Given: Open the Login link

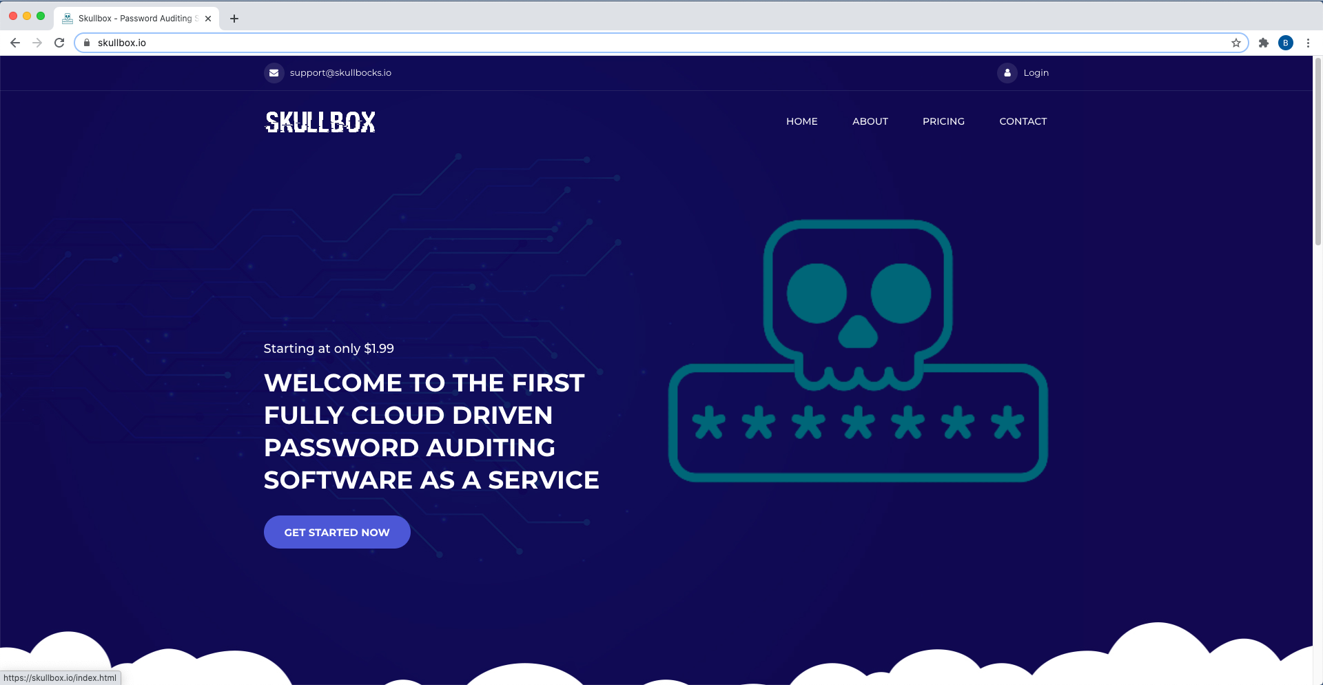Looking at the screenshot, I should 1036,72.
